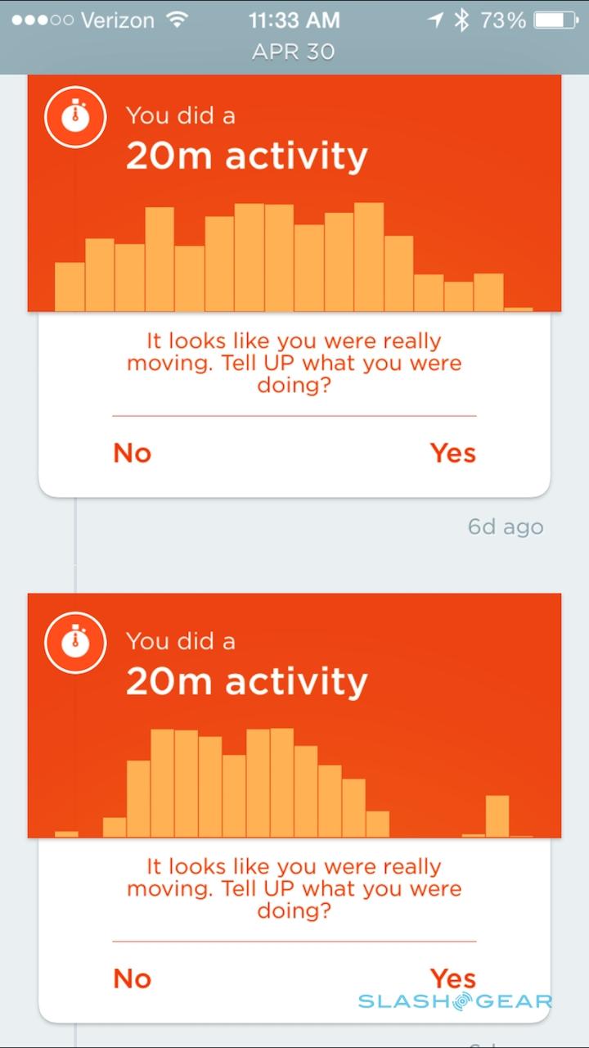Open the top card's "20m activity" title
589x1048 pixels.
(x=246, y=156)
